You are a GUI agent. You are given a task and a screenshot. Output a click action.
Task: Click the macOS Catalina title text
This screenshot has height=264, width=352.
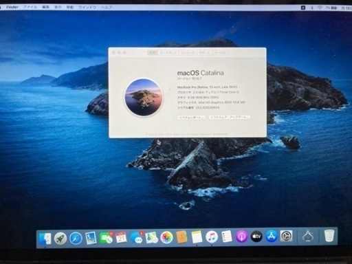click(x=201, y=73)
